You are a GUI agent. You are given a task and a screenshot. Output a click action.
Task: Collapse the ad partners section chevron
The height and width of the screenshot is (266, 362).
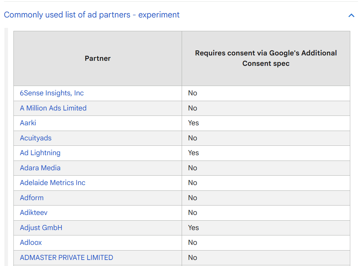pos(351,15)
